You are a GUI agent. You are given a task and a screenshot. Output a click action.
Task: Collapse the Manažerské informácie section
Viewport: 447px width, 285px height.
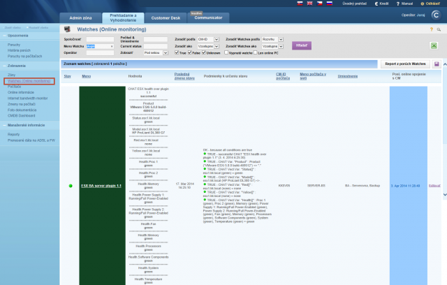click(26, 125)
